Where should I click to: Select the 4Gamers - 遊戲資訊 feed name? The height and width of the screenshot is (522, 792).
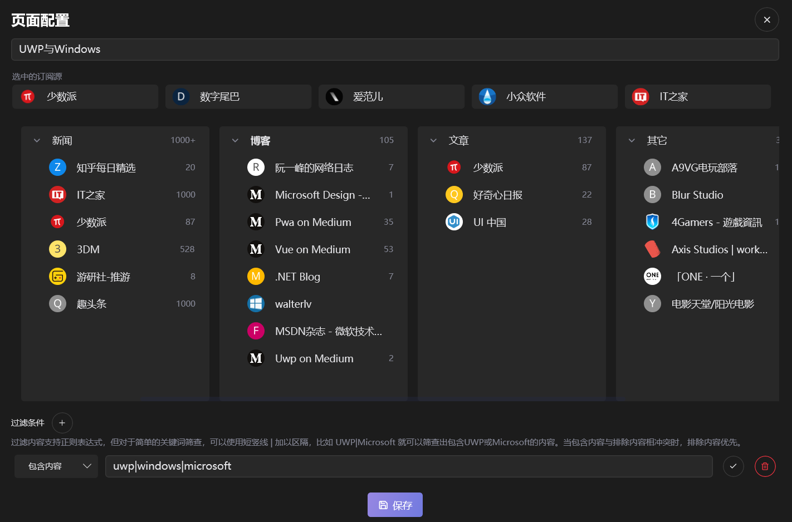tap(717, 222)
